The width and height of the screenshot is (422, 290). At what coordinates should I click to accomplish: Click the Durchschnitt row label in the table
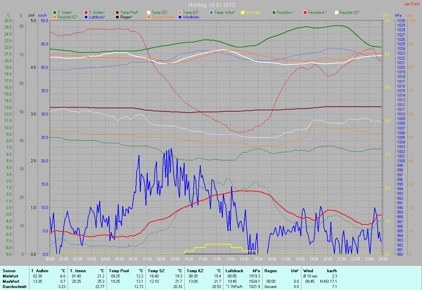(x=13, y=287)
